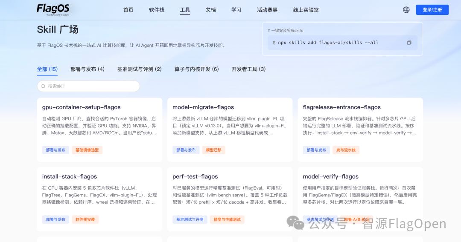Screen dimensions: 461x242
Task: Click the 基于 FlagOS 技术栈 subtitle text
Action: pyautogui.click(x=132, y=46)
